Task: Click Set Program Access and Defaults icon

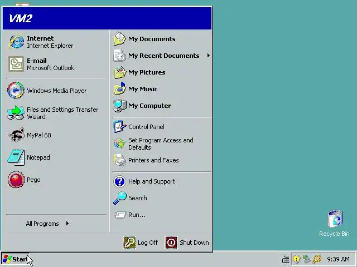Action: pos(119,144)
